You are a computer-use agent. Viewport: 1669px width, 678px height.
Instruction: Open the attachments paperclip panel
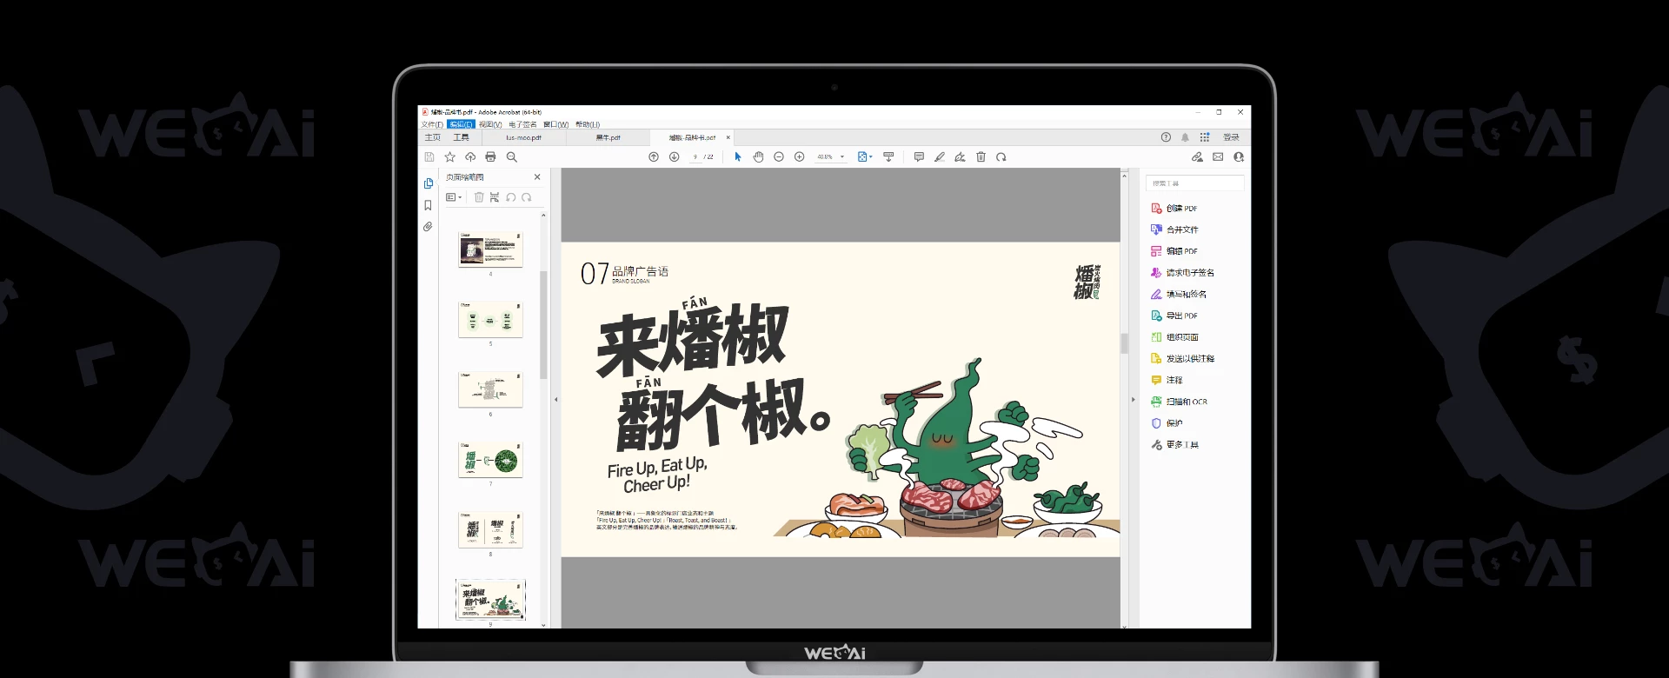(x=428, y=227)
